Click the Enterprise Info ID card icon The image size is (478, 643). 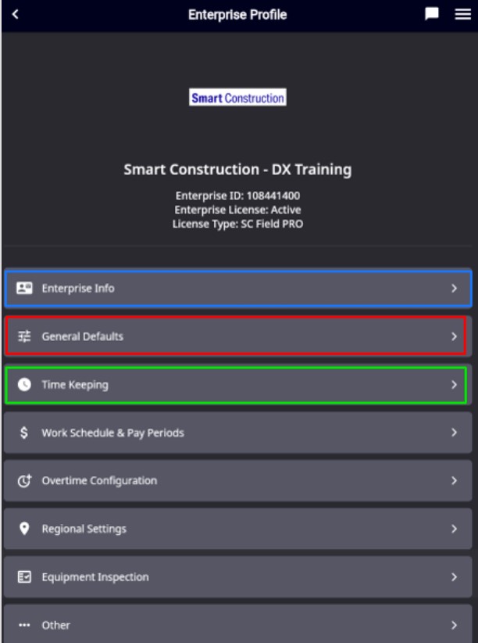pyautogui.click(x=24, y=289)
